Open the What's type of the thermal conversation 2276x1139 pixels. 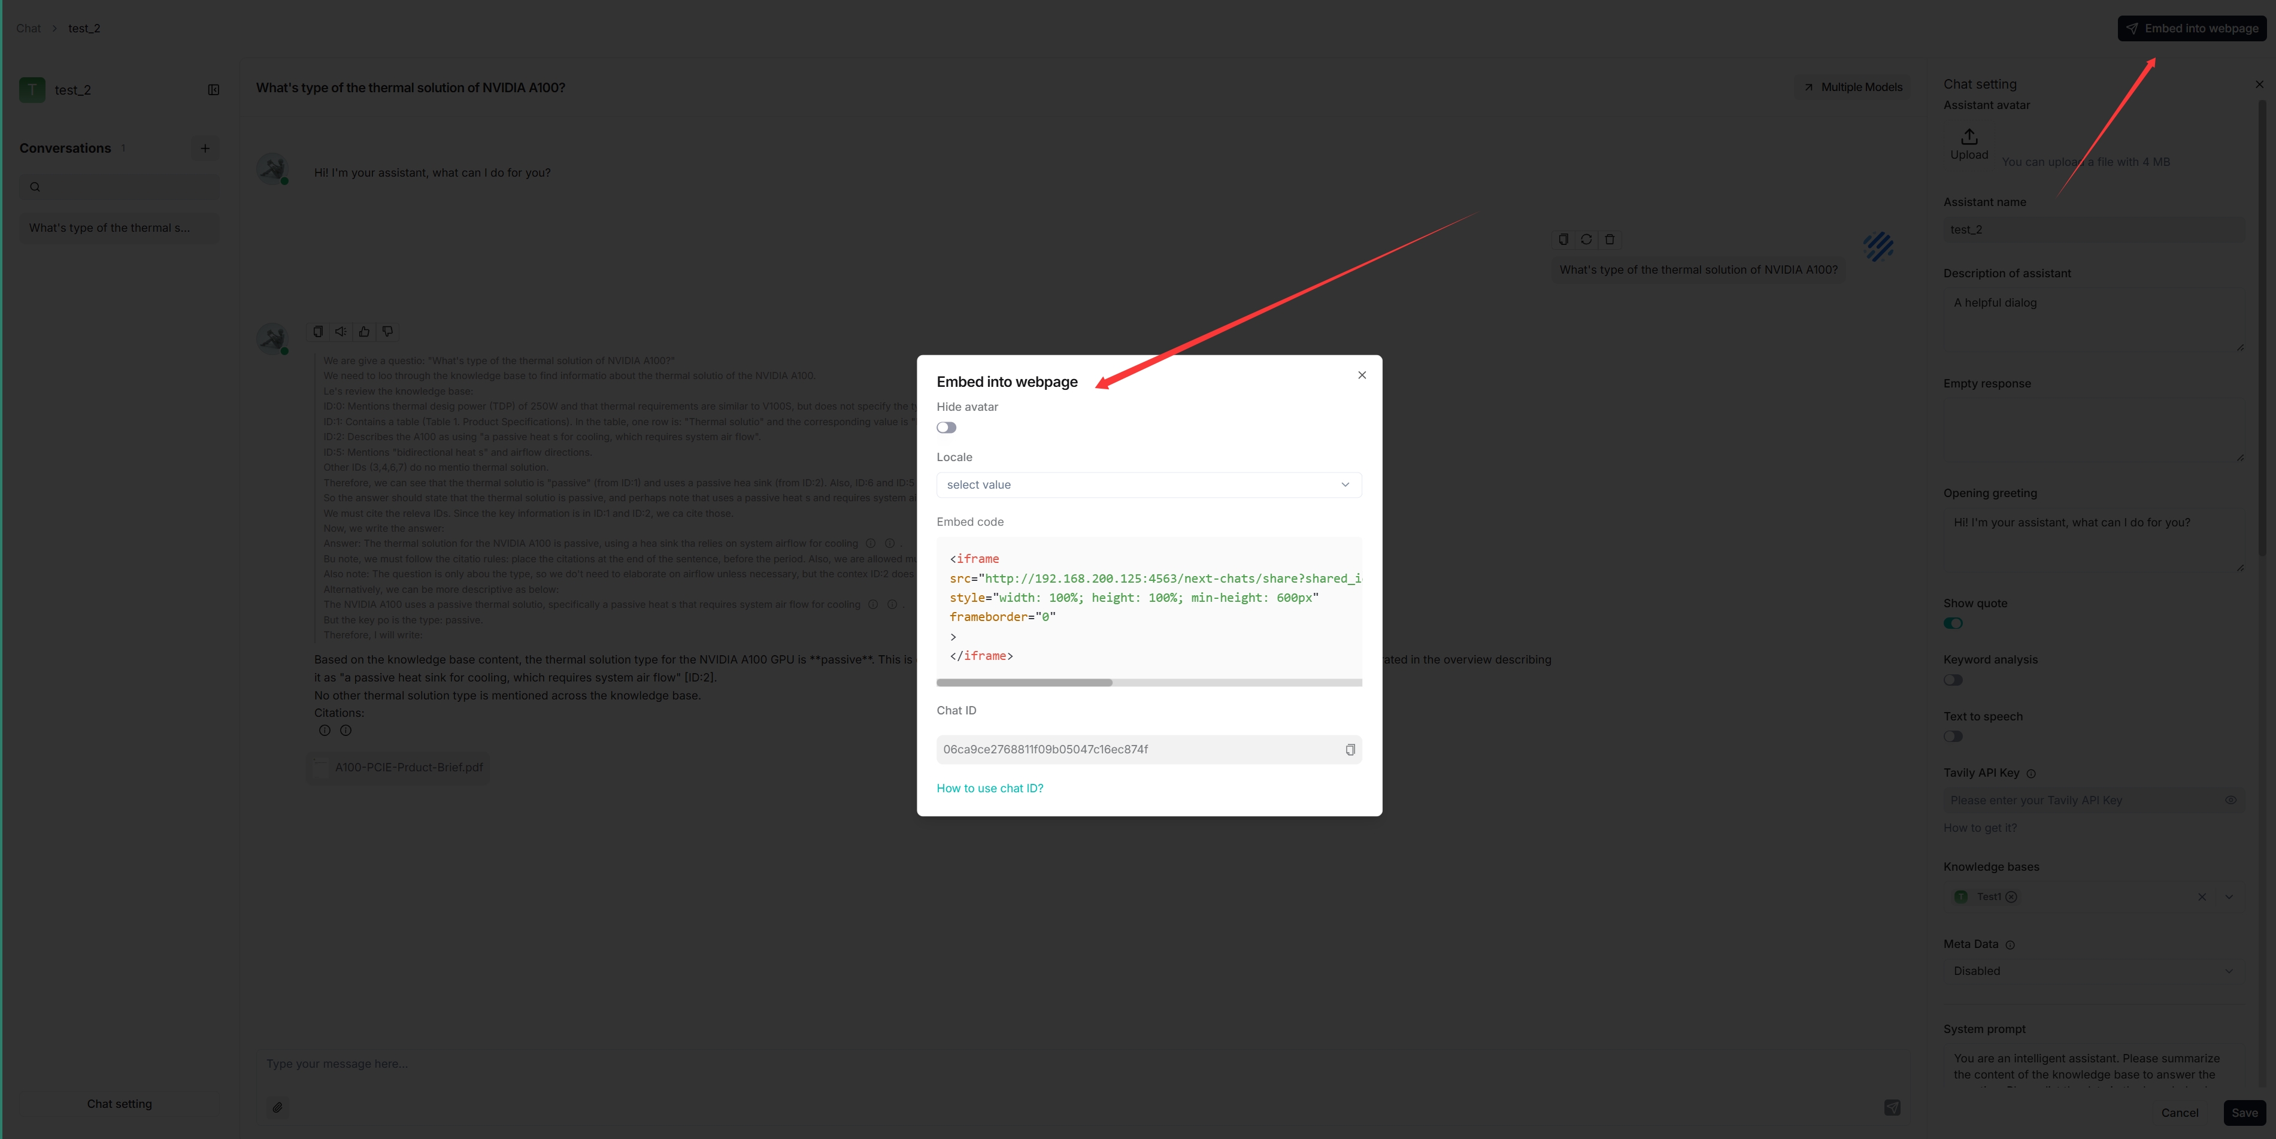coord(119,228)
